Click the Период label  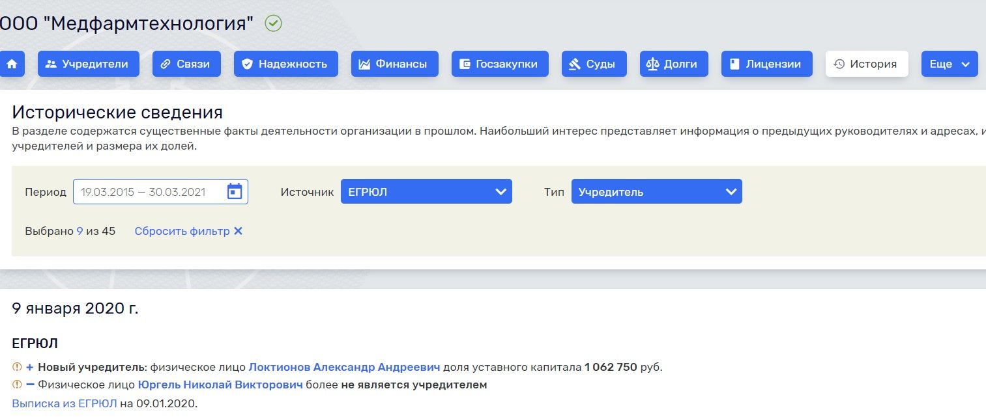click(x=46, y=192)
